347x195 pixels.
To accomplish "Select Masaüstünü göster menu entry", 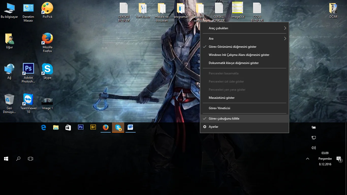I will tap(222, 98).
